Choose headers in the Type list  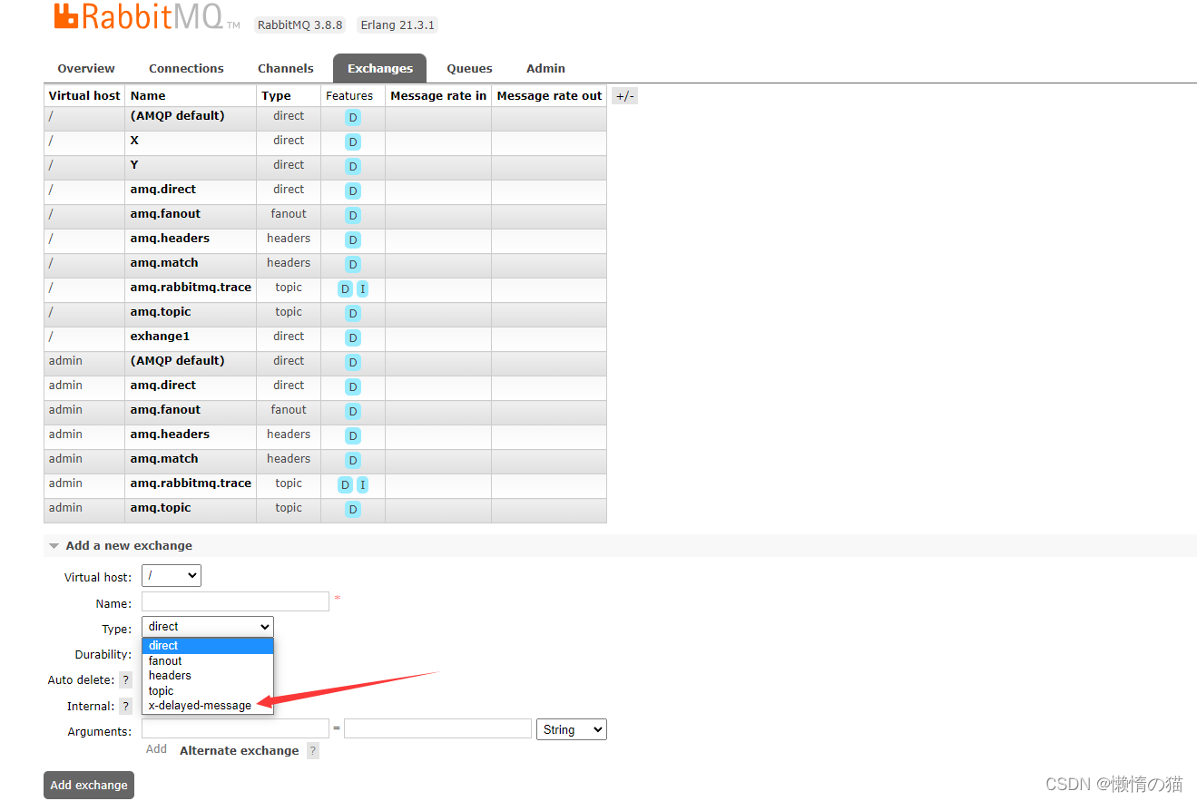point(208,676)
